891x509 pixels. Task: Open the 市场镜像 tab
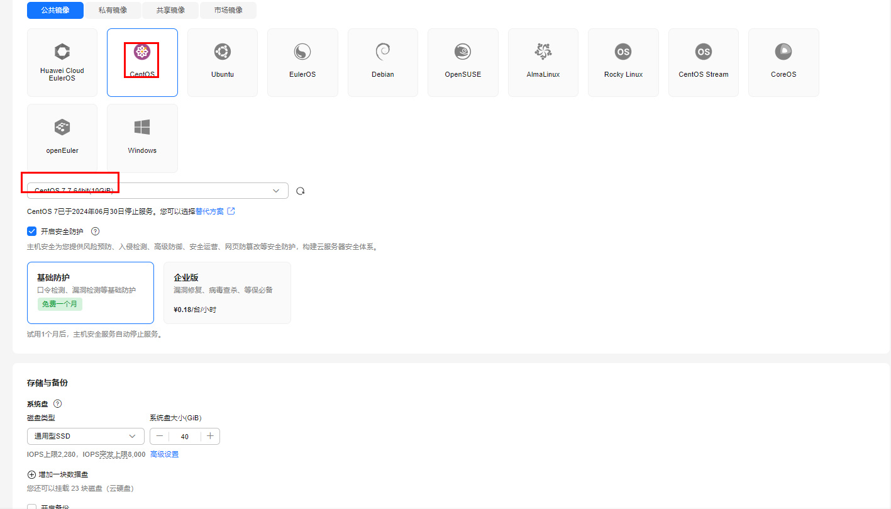coord(228,10)
